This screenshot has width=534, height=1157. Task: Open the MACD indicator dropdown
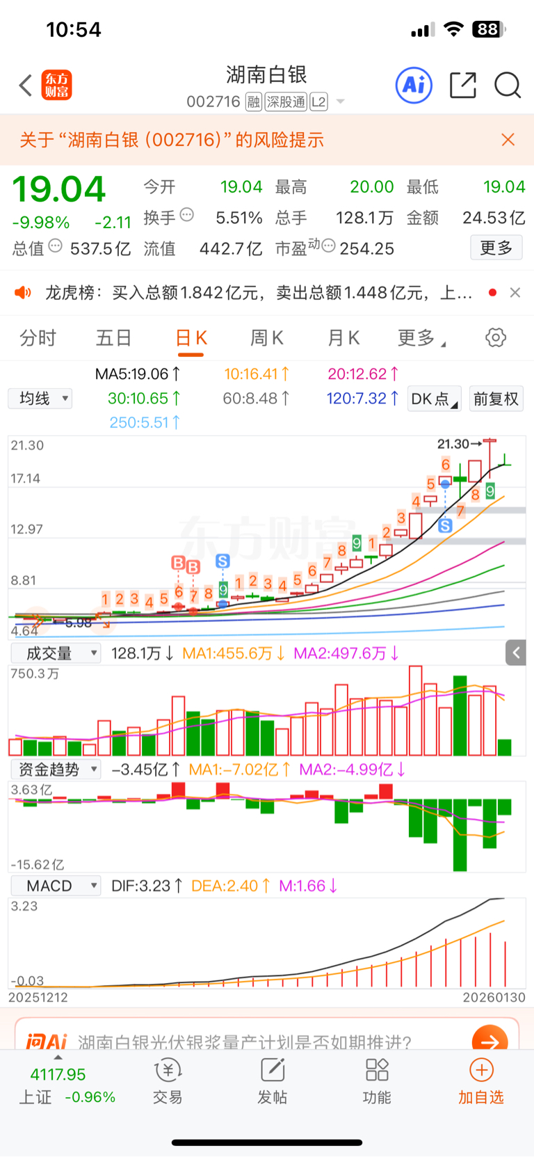56,886
